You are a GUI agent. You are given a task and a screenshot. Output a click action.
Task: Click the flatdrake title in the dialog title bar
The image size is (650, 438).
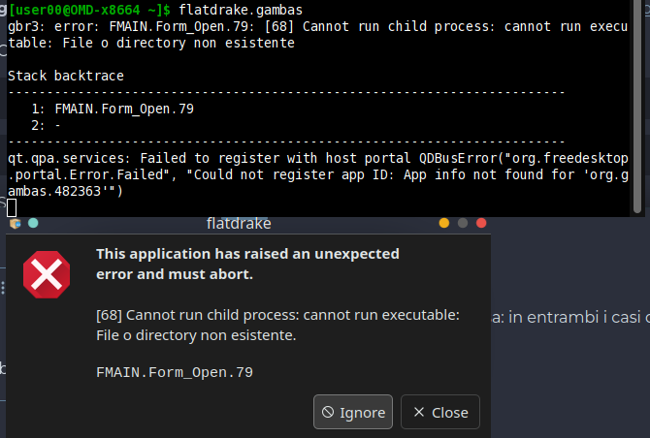[239, 224]
